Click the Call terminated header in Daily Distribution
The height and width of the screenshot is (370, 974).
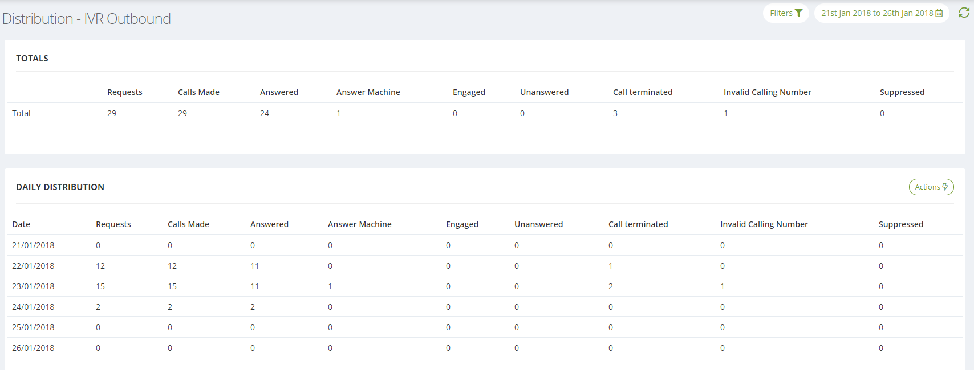tap(638, 224)
